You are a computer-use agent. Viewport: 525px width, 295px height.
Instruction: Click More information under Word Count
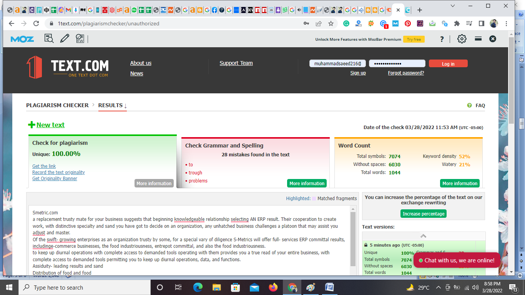click(460, 183)
